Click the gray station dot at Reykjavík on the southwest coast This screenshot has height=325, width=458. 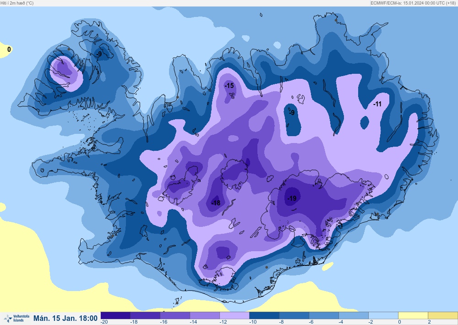[113, 236]
